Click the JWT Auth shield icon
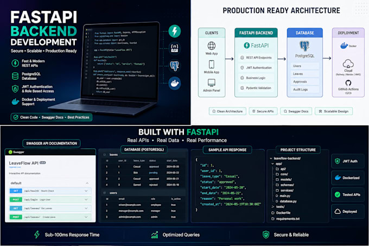Screen dimensions: 369x246 coord(337,161)
